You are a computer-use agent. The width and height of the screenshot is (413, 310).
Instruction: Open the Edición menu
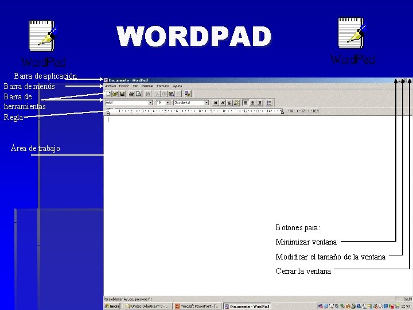[x=124, y=86]
